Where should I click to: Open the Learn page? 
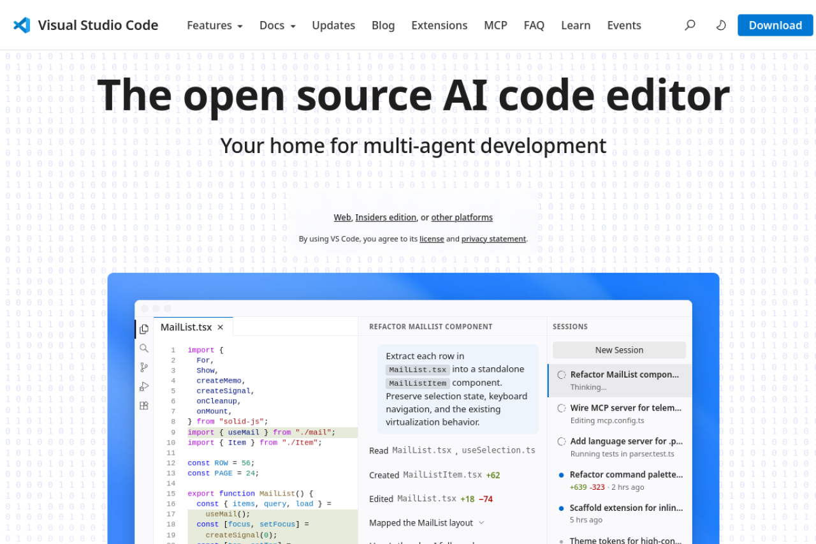(x=576, y=26)
